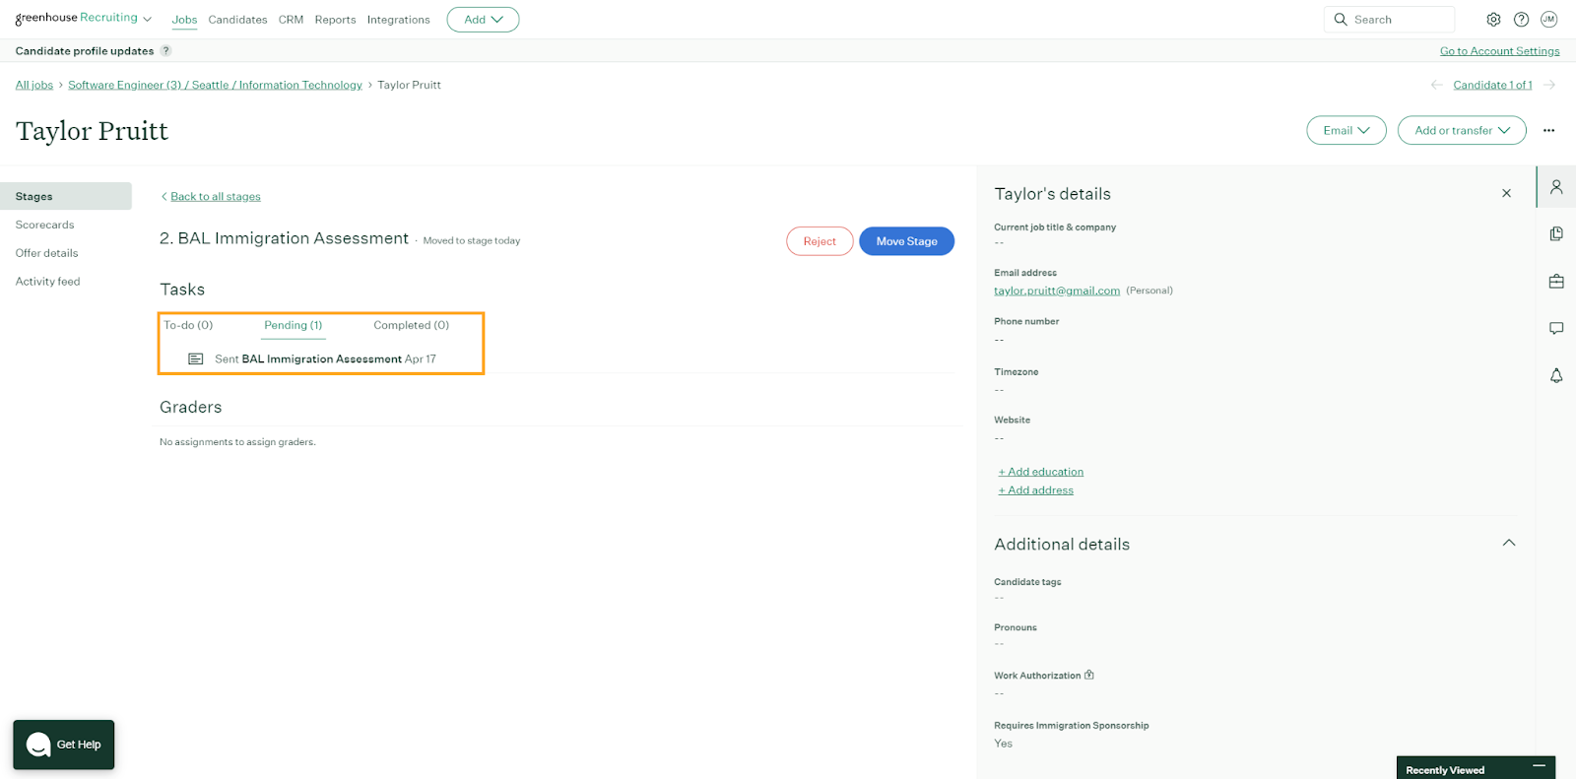Open the notification bell icon in sidebar
Image resolution: width=1576 pixels, height=779 pixels.
pos(1556,375)
